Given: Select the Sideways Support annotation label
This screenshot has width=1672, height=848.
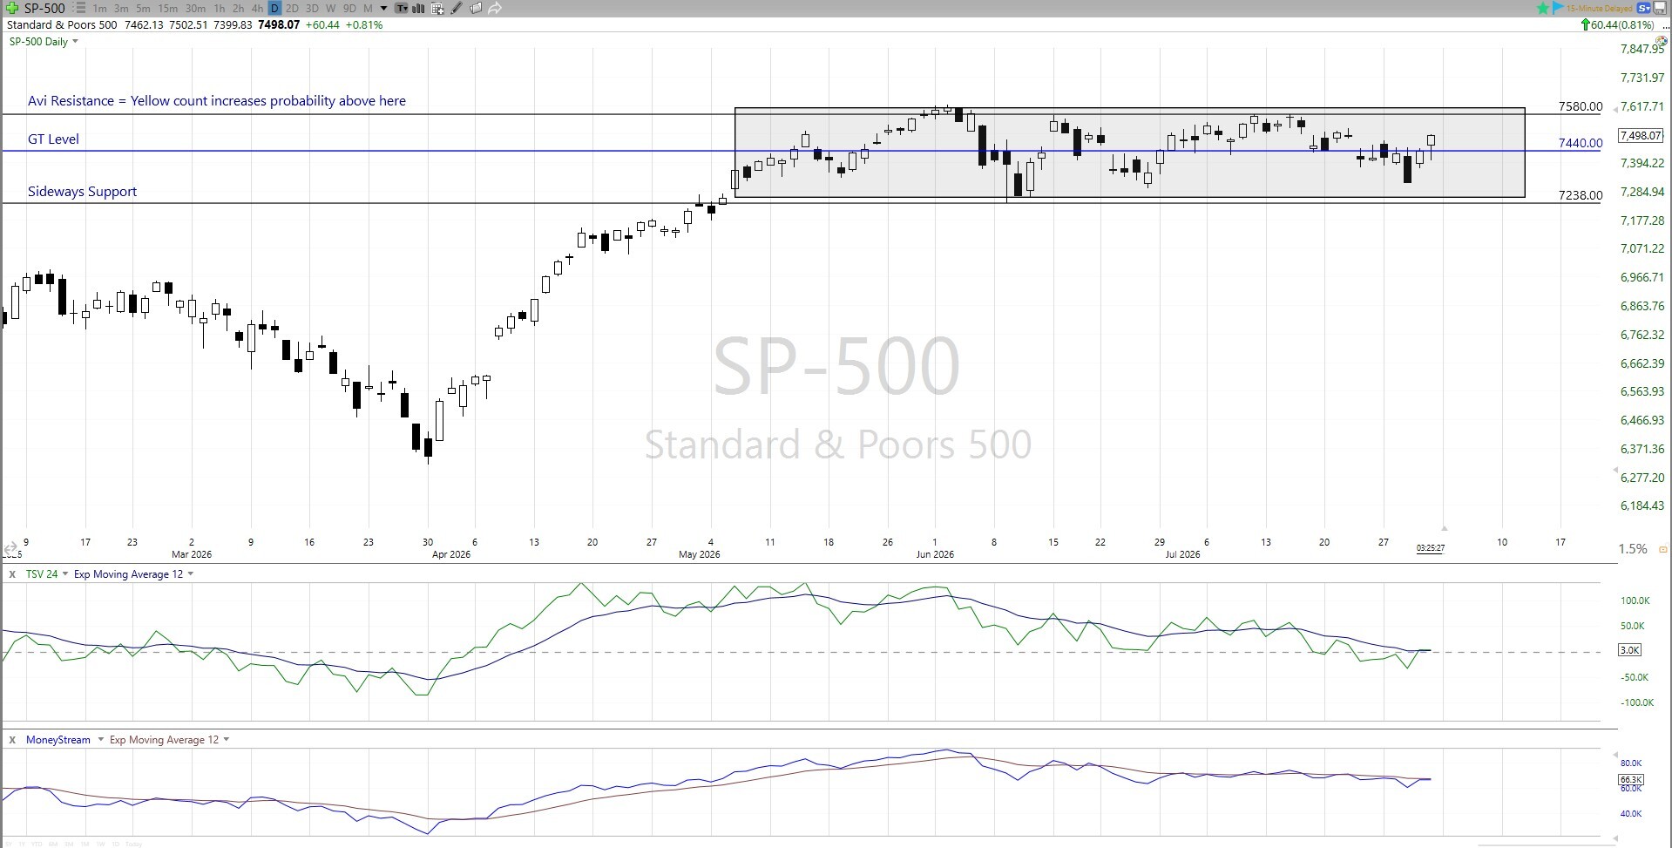Looking at the screenshot, I should click(82, 192).
